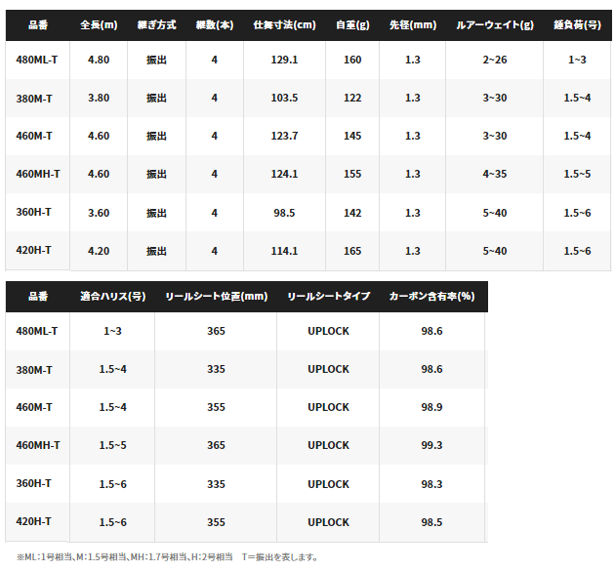615x571 pixels.
Task: Select 420H-T in the top table
Action: click(x=33, y=250)
